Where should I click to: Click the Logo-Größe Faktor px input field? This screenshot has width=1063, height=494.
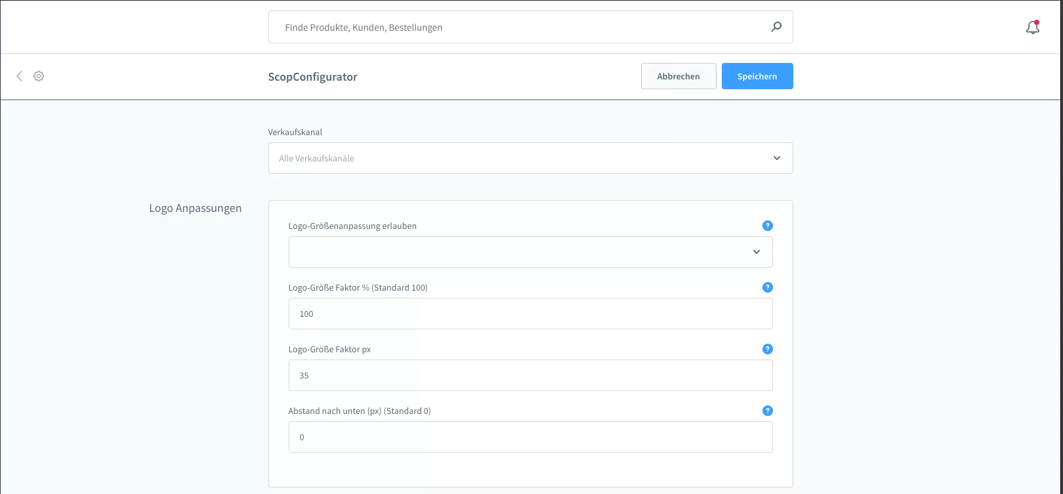[530, 375]
